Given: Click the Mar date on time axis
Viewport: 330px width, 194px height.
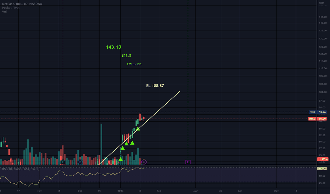Looking at the screenshot, I should pos(195,191).
